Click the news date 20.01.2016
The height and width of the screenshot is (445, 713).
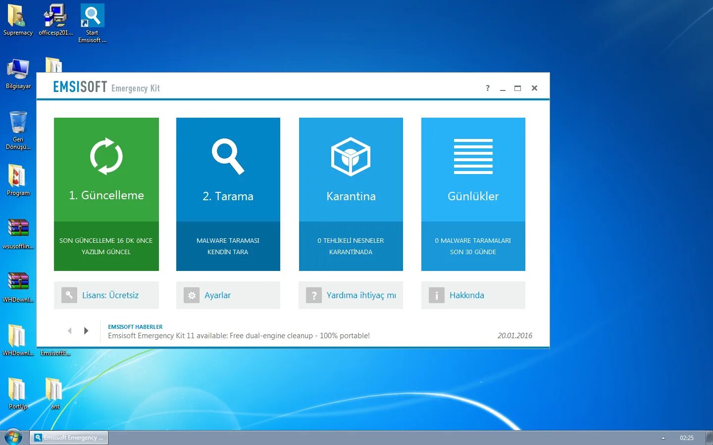point(515,336)
